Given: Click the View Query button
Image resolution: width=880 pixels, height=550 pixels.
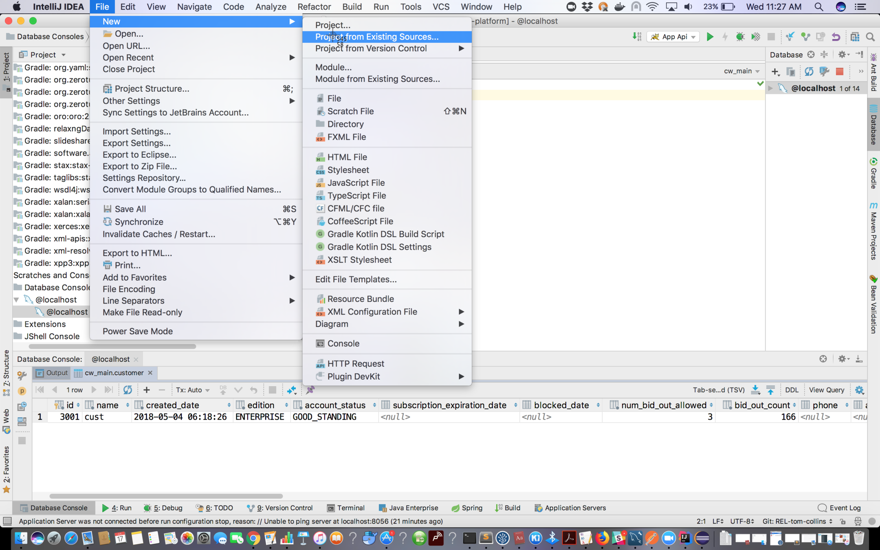Looking at the screenshot, I should click(x=826, y=390).
